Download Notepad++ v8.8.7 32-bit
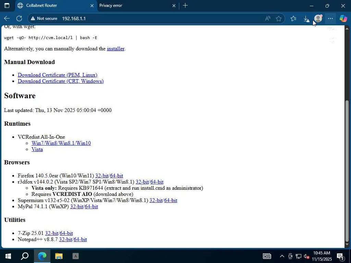 point(65,239)
